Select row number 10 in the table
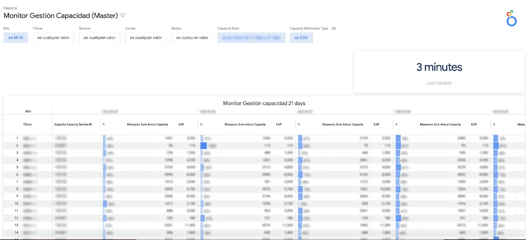The image size is (526, 240). (16, 203)
